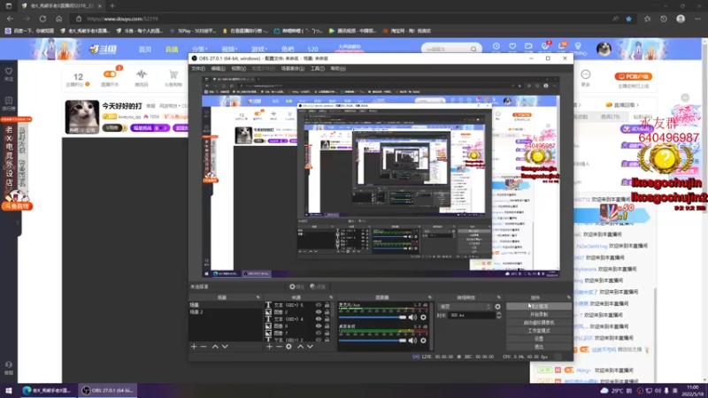Adjust the desktop audio volume slider

pyautogui.click(x=373, y=341)
